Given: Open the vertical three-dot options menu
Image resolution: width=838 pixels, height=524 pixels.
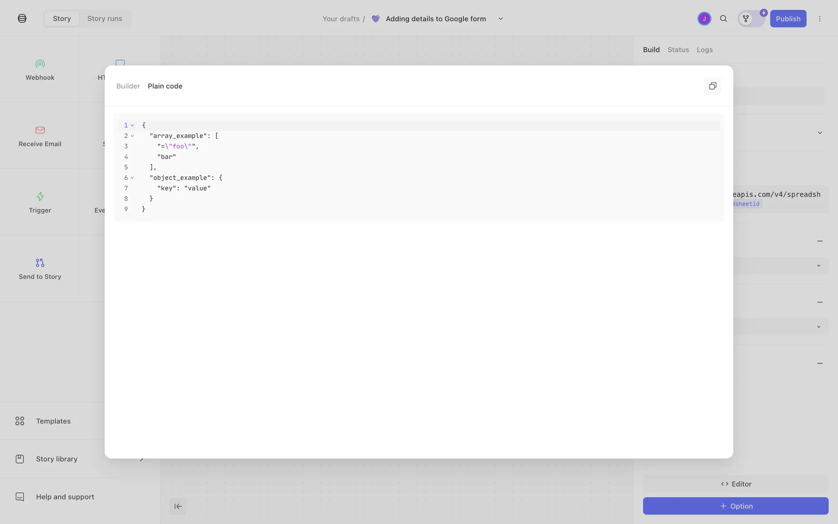Looking at the screenshot, I should [819, 19].
